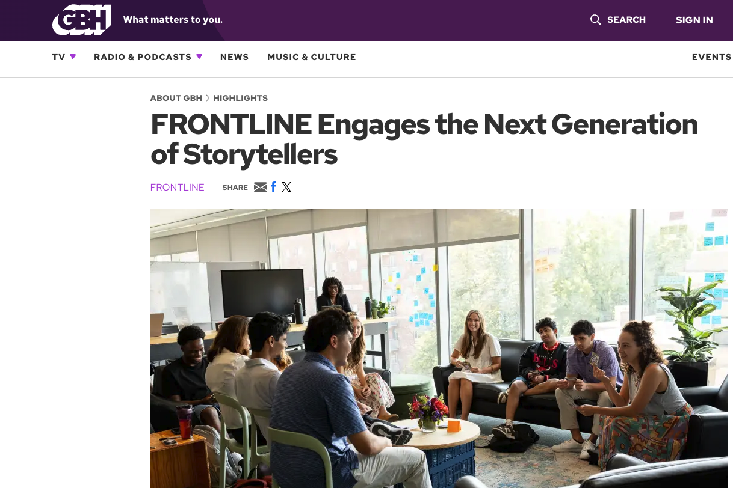This screenshot has height=488, width=733.
Task: Click the hero photo of students
Action: (439, 348)
